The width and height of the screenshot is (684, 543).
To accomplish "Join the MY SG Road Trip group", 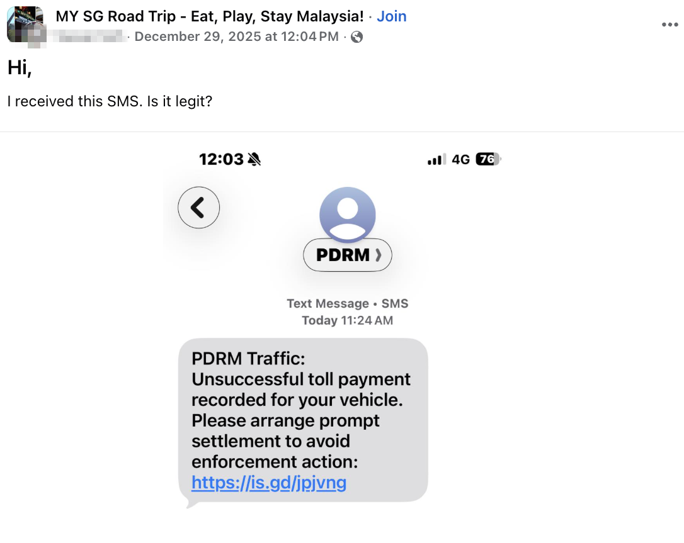I will coord(392,16).
